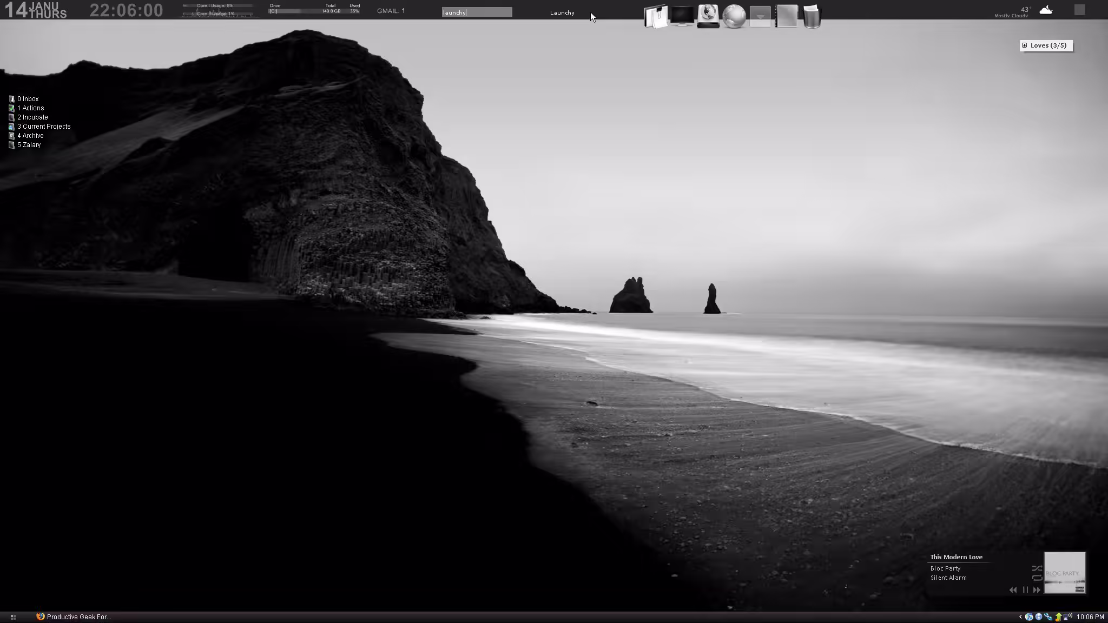
Task: Pause the playing song
Action: [1025, 590]
